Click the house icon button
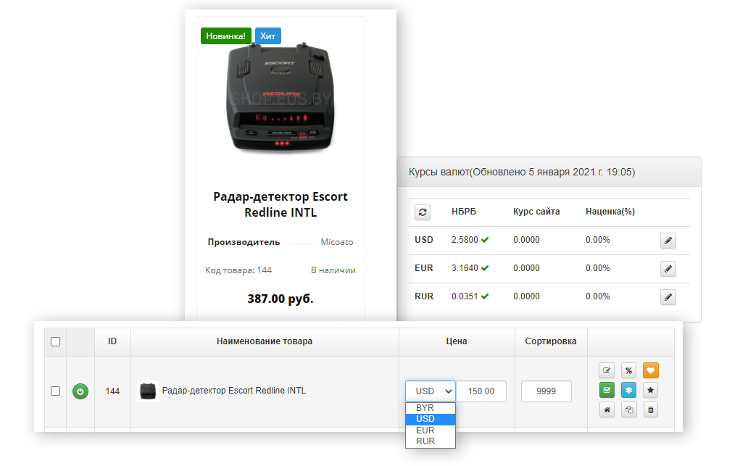Viewport: 740px width, 466px height. coord(607,409)
